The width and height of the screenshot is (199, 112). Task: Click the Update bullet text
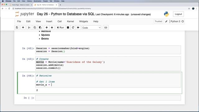(46, 35)
